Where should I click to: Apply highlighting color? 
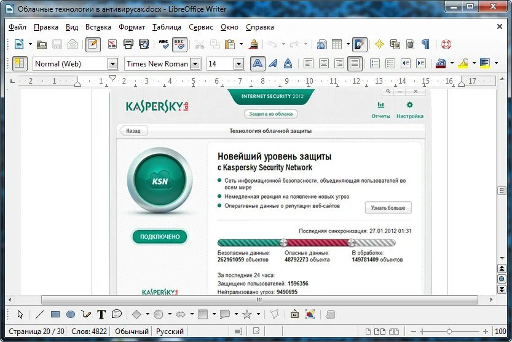click(463, 63)
